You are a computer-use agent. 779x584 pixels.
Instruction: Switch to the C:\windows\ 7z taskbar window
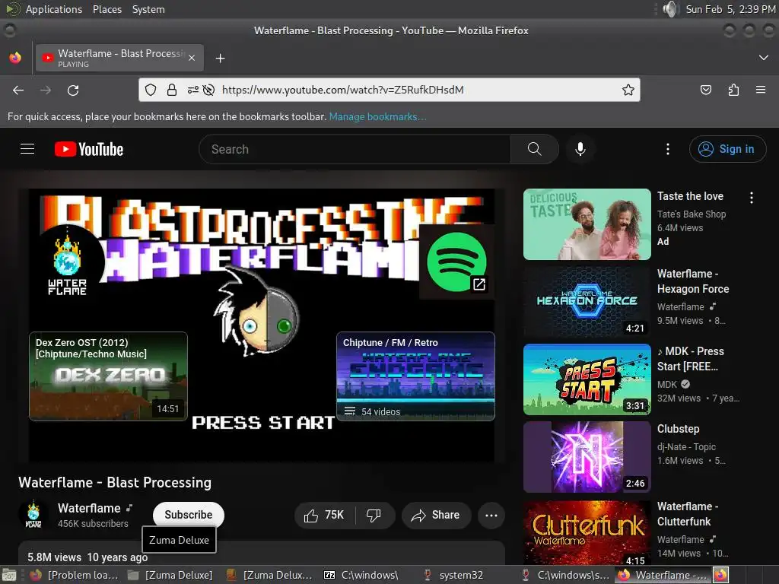pos(361,575)
